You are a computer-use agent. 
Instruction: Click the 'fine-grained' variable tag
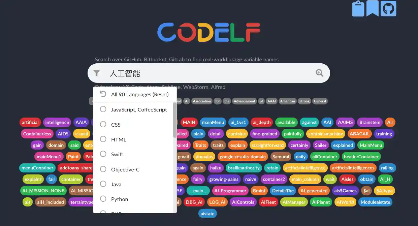[265, 134]
